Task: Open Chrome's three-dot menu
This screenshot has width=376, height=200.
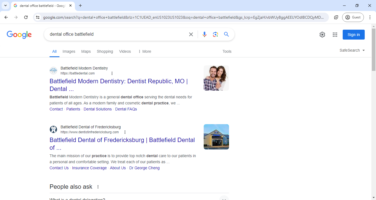Action: tap(370, 17)
